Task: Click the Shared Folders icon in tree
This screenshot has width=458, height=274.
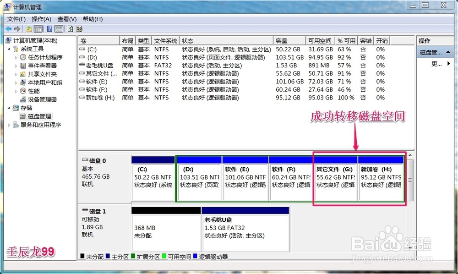Action: 23,74
